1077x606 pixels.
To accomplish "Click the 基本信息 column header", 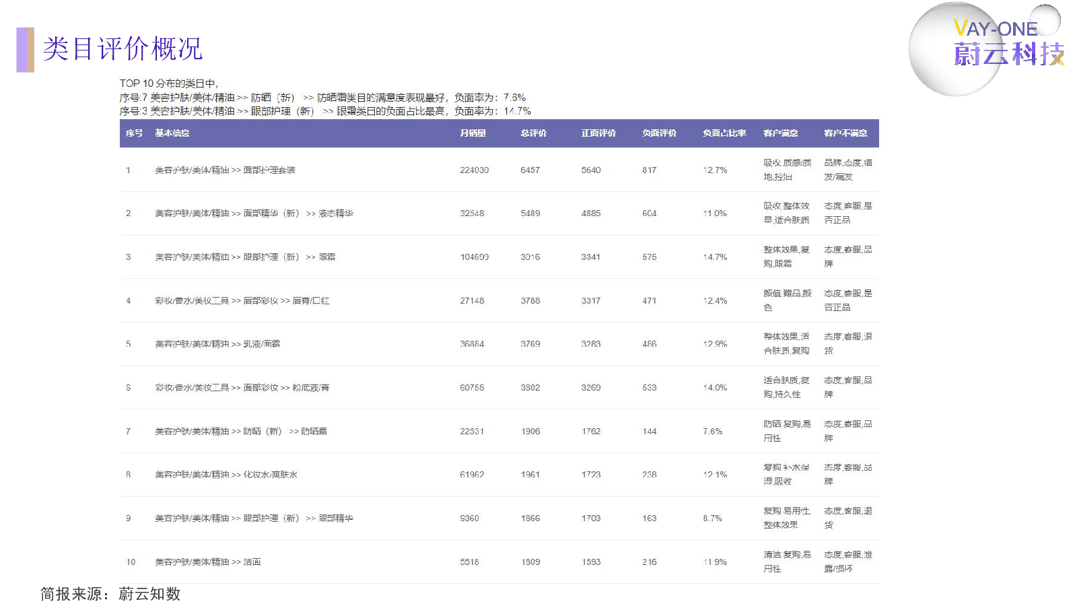I will pos(172,133).
